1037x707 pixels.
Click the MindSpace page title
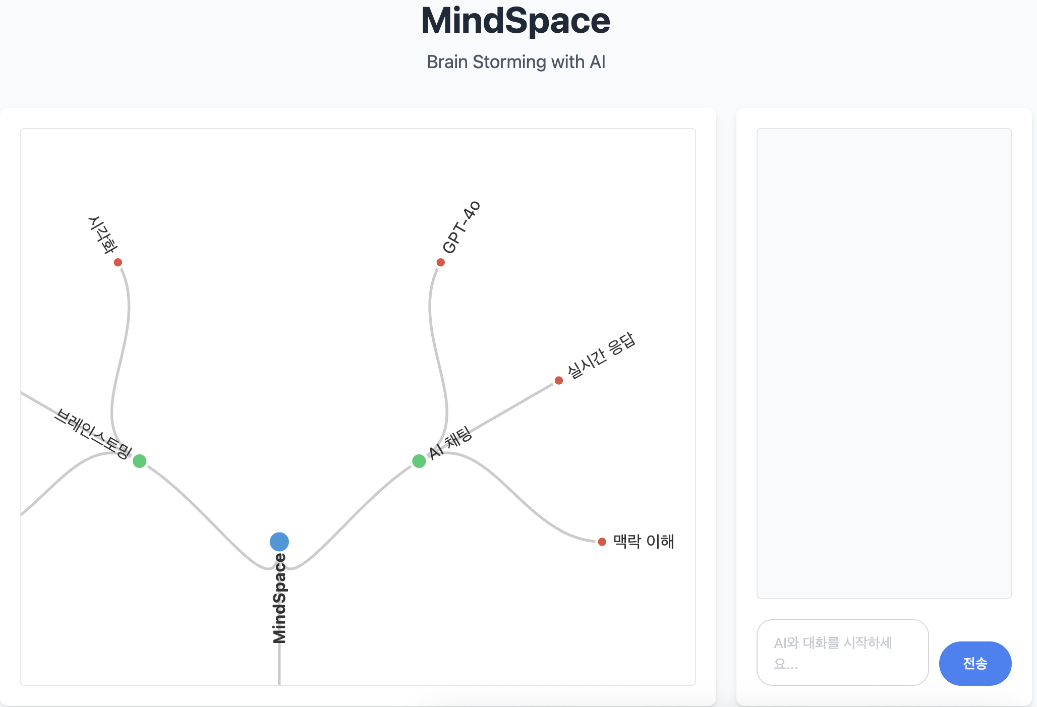pos(515,21)
